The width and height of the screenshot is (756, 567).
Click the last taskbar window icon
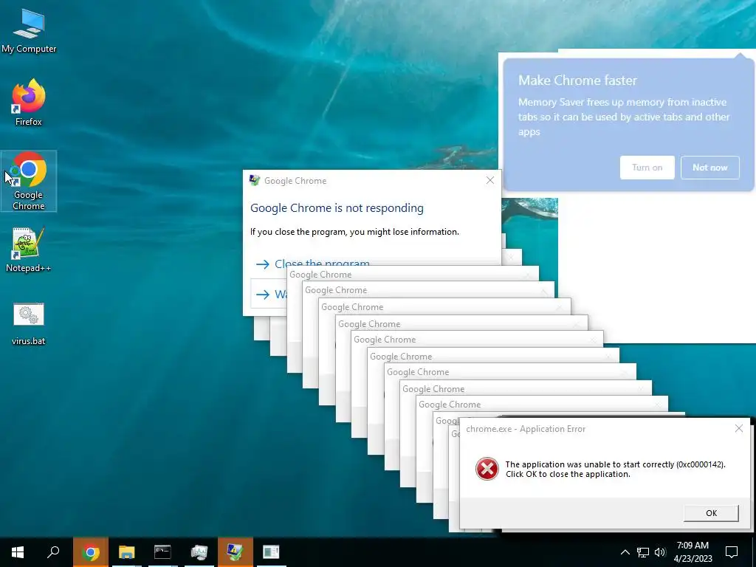pos(271,552)
